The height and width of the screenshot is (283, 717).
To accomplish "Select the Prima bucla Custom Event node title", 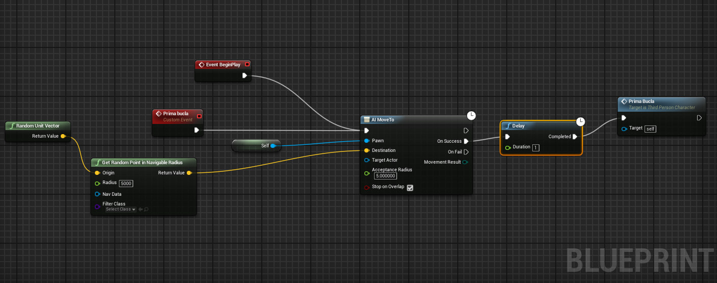I will click(x=176, y=113).
